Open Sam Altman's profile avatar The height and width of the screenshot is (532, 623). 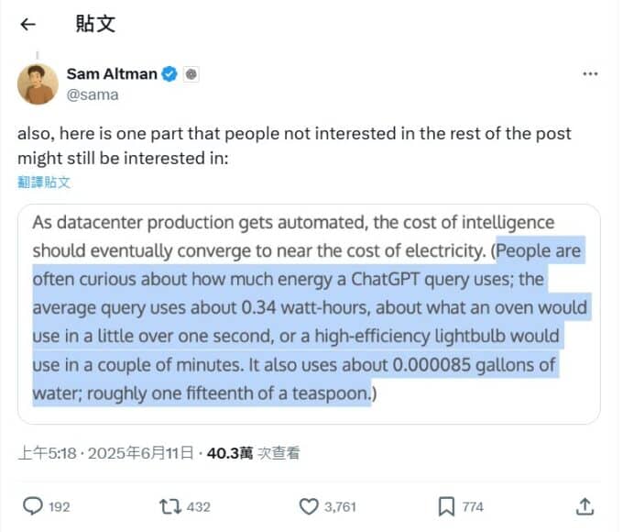tap(37, 83)
